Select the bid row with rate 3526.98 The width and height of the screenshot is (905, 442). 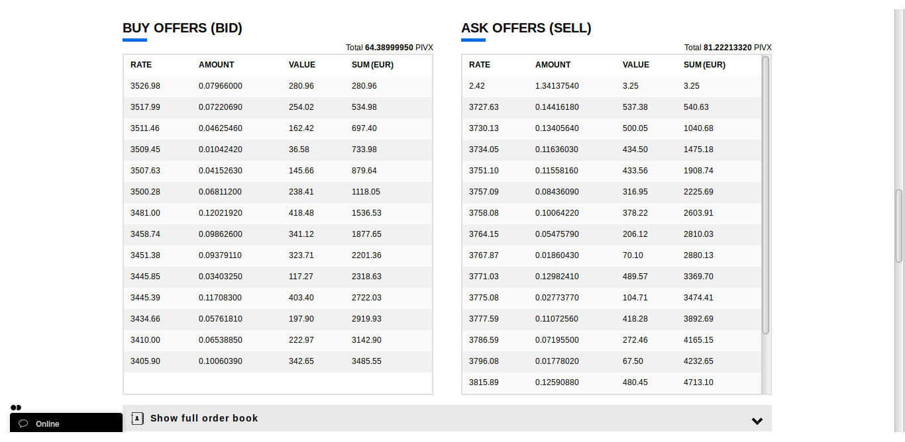(278, 86)
